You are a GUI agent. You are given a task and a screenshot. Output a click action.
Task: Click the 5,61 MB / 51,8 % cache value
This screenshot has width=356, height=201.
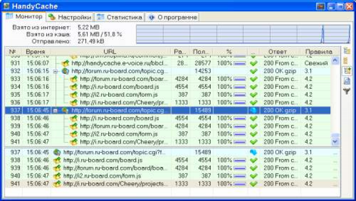pyautogui.click(x=100, y=35)
